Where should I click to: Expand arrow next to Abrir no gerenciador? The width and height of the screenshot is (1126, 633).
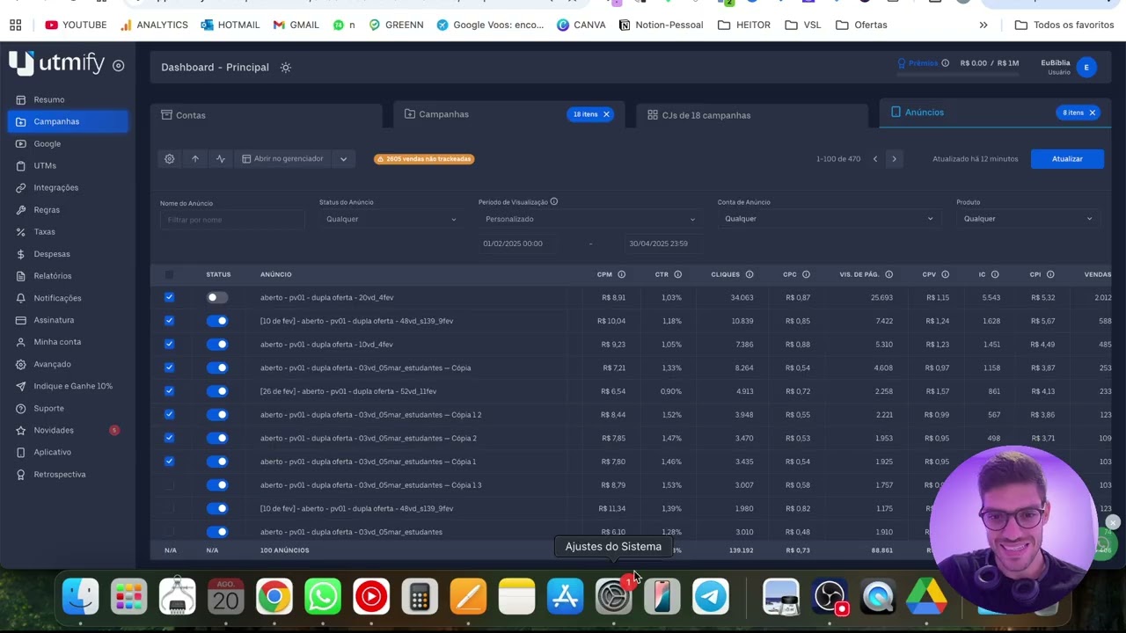click(x=343, y=159)
